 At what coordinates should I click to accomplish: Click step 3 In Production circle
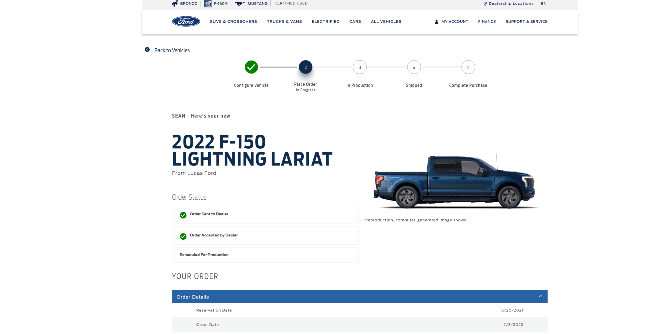tap(360, 67)
